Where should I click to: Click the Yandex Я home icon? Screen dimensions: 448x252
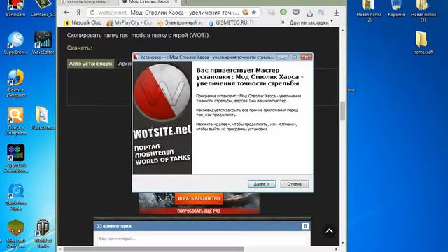(78, 13)
